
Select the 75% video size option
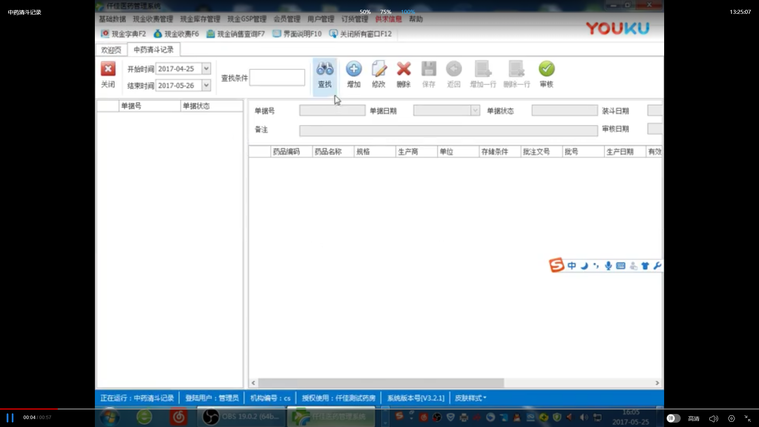click(385, 12)
